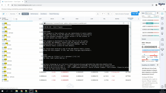
Task: Open the watchlist menu icon beside Add Symbol
Action: point(157,13)
